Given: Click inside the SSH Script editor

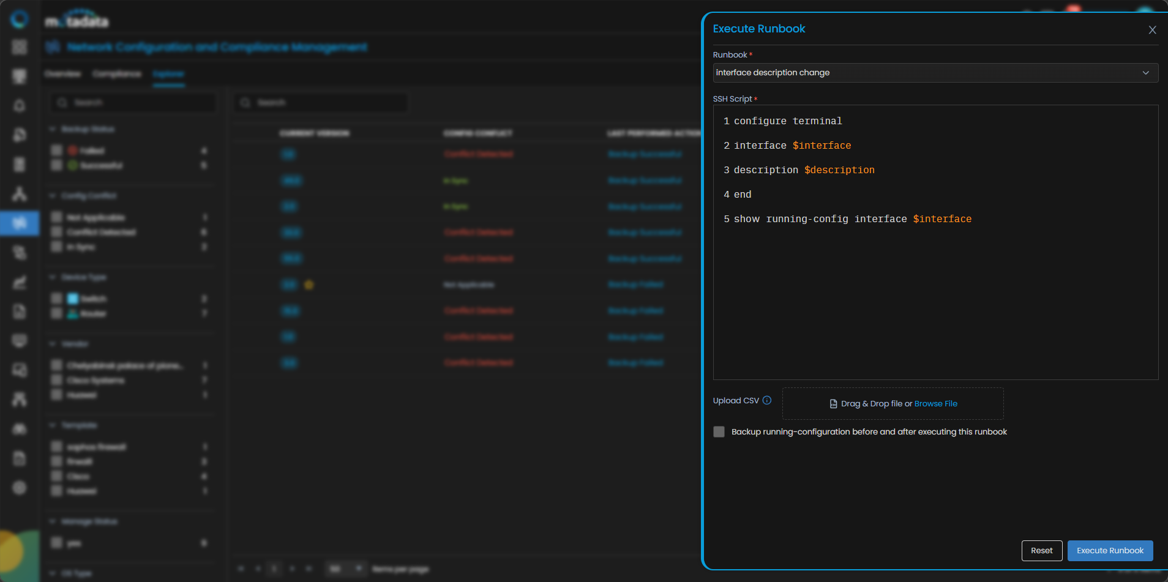Looking at the screenshot, I should [x=935, y=294].
